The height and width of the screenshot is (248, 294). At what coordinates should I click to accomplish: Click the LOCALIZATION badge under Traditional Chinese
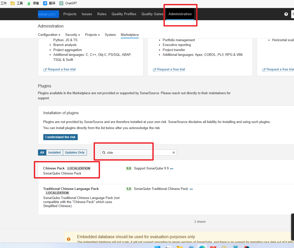pyautogui.click(x=57, y=193)
